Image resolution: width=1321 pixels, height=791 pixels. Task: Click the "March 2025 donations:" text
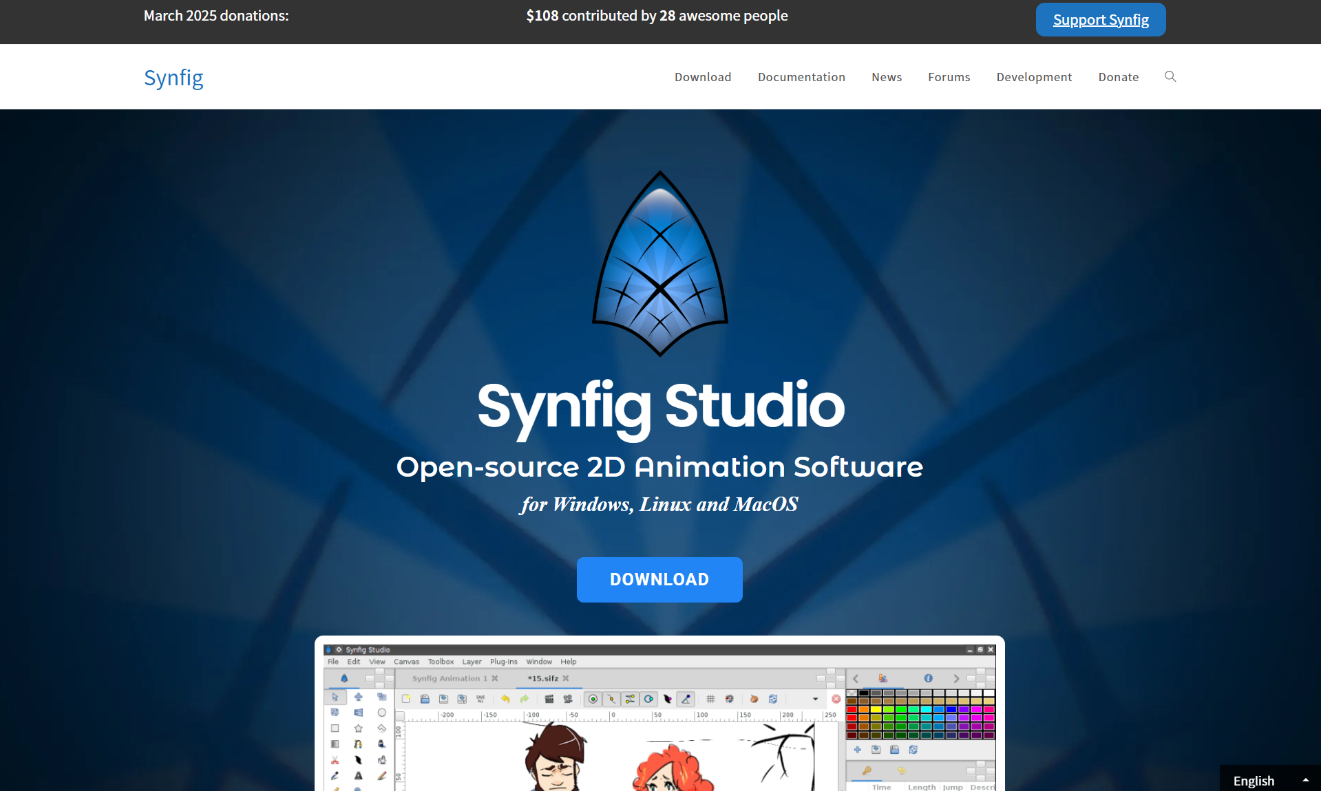216,16
